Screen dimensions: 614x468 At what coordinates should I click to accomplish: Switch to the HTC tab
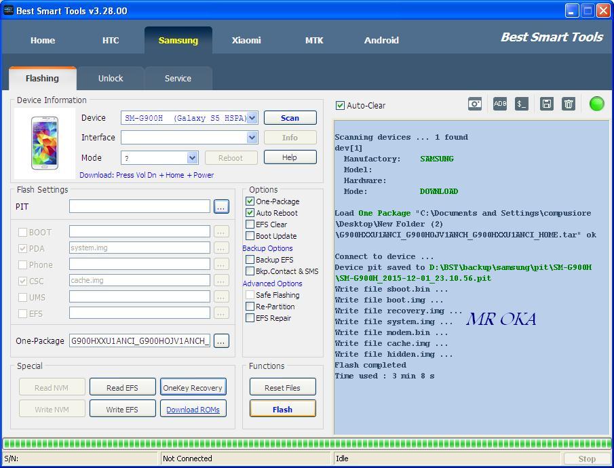click(x=111, y=40)
